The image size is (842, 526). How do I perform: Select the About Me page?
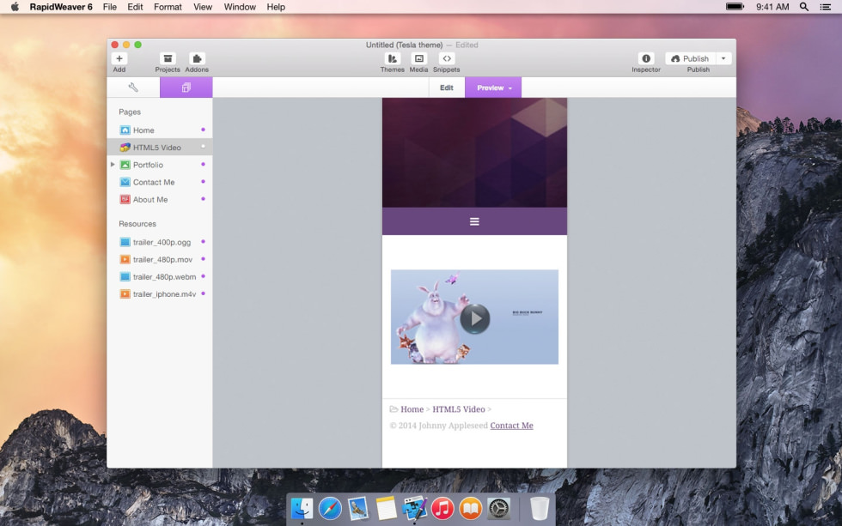tap(160, 199)
